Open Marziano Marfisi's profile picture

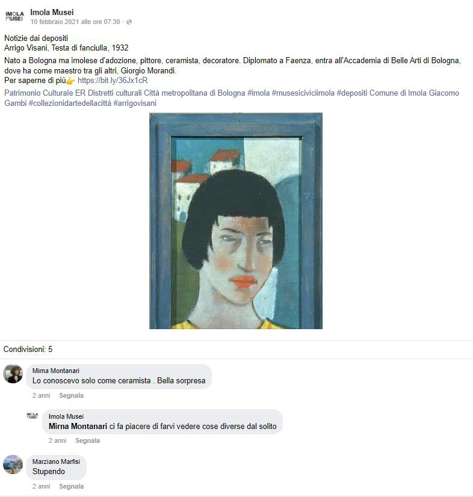tap(13, 465)
